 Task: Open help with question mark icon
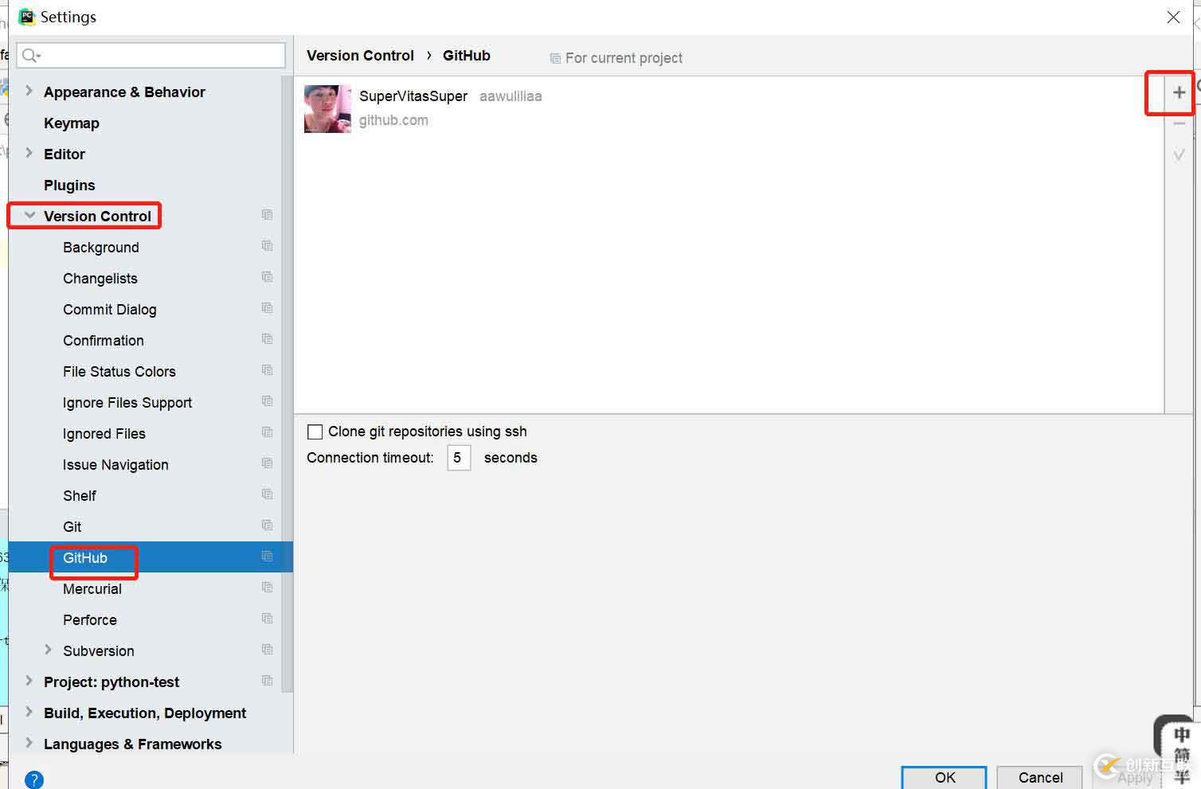coord(33,779)
